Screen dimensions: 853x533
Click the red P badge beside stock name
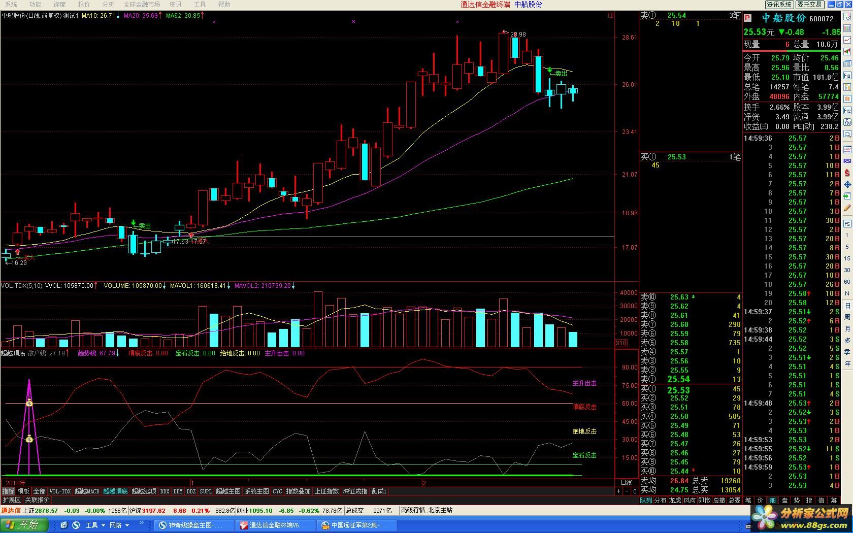pyautogui.click(x=747, y=18)
